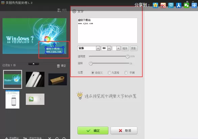The width and height of the screenshot is (198, 139).
Task: Click inside the watermark text input box
Action: pyautogui.click(x=107, y=31)
